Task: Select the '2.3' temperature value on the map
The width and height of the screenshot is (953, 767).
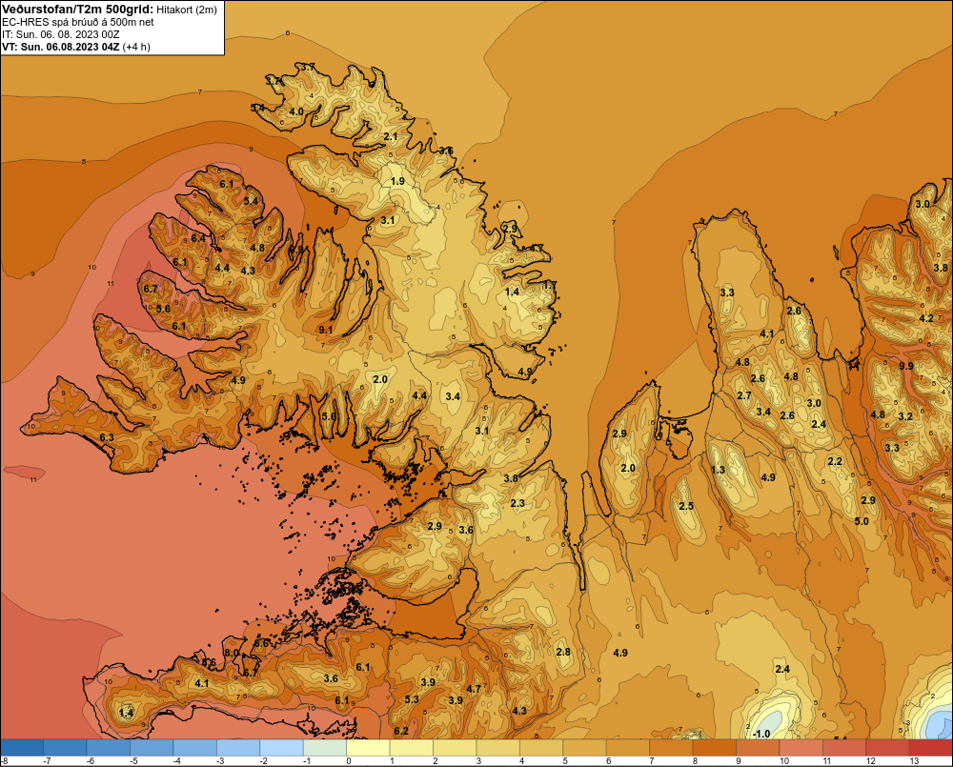Action: 517,503
